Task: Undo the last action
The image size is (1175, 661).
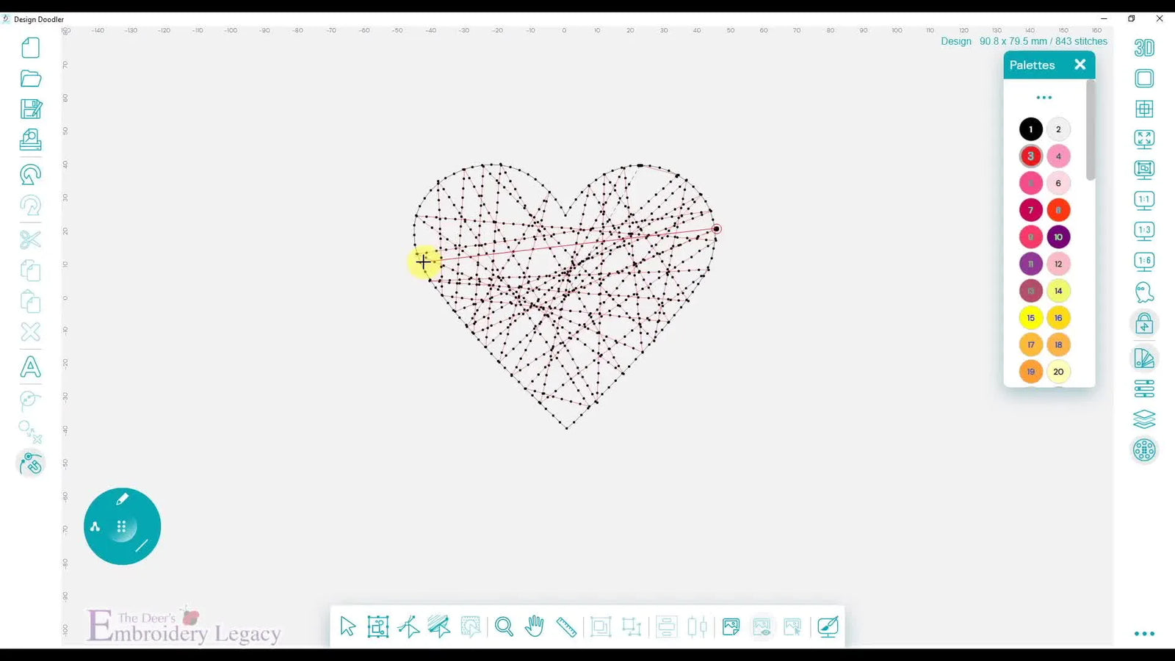Action: [x=31, y=175]
